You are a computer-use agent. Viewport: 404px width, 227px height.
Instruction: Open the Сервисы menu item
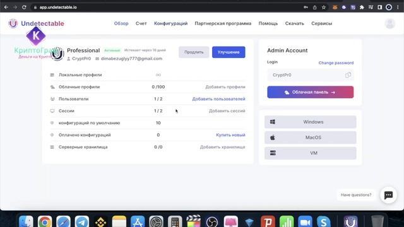point(321,23)
